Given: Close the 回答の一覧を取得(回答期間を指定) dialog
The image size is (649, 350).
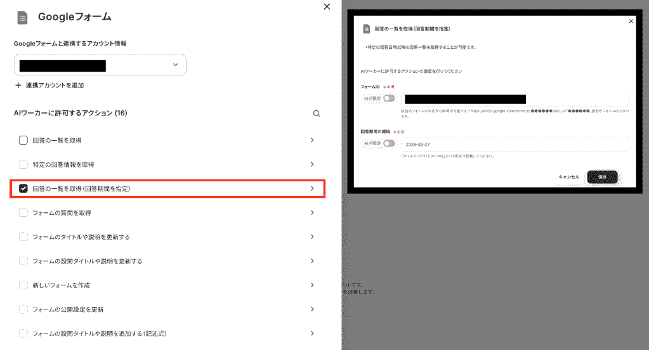Looking at the screenshot, I should [631, 21].
